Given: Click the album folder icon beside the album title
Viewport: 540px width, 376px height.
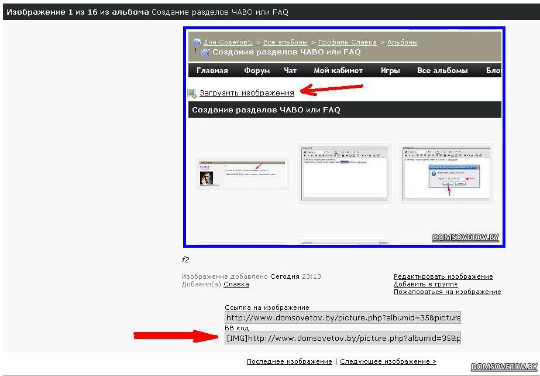Looking at the screenshot, I should pos(204,52).
